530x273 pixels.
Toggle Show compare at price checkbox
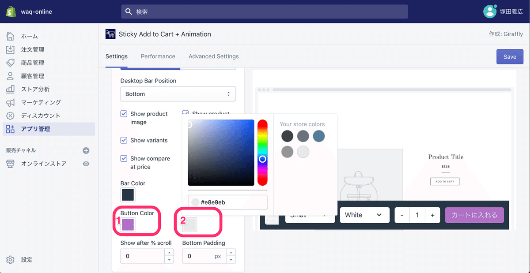coord(124,158)
